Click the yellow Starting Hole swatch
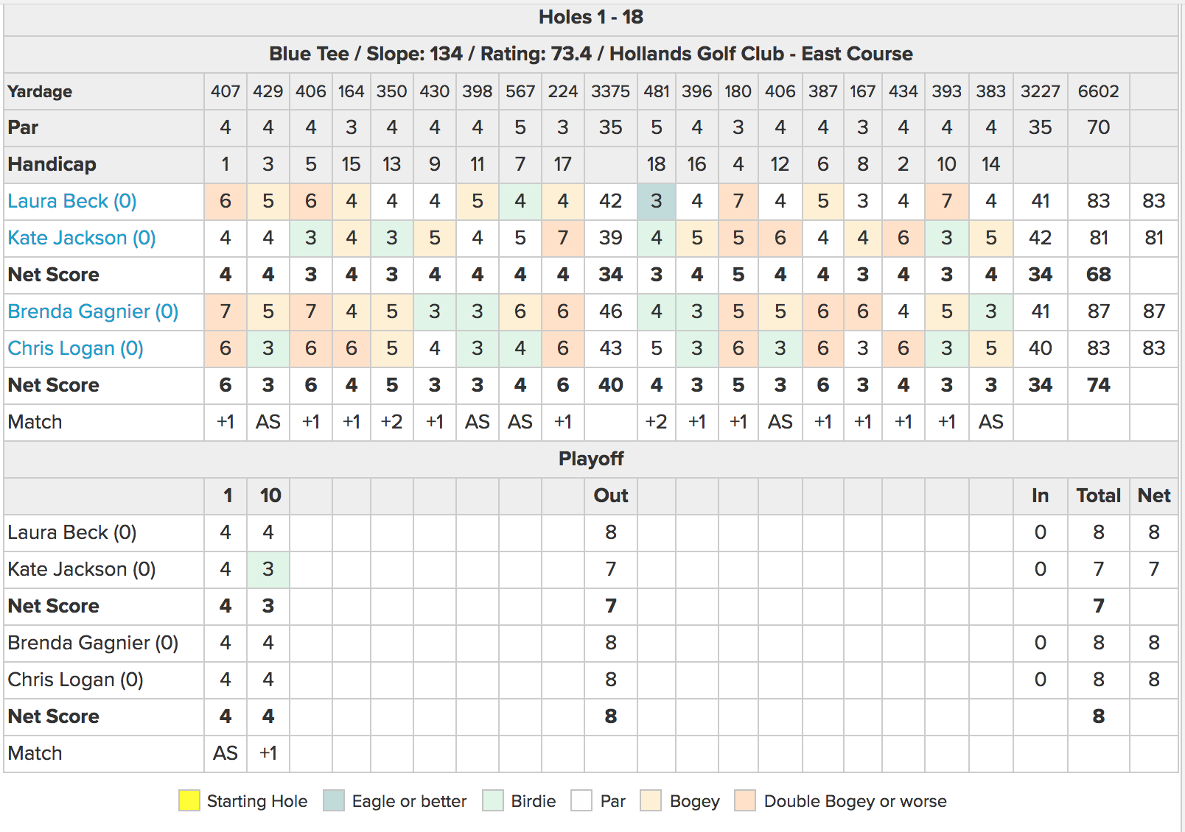1185x832 pixels. coord(189,800)
